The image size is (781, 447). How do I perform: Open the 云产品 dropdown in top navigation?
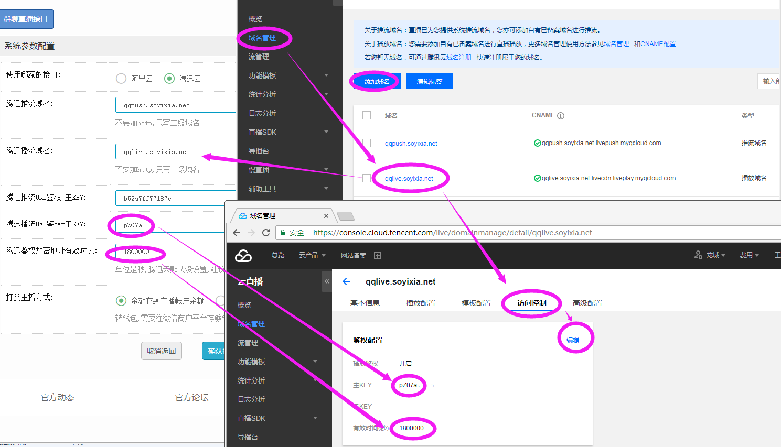pyautogui.click(x=312, y=255)
